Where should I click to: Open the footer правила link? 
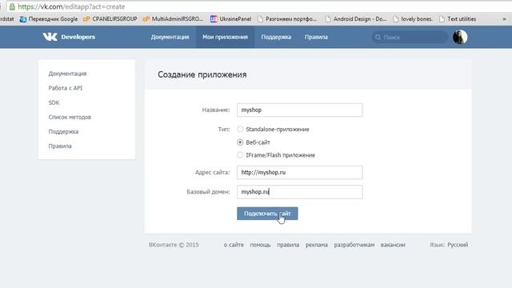click(x=288, y=245)
